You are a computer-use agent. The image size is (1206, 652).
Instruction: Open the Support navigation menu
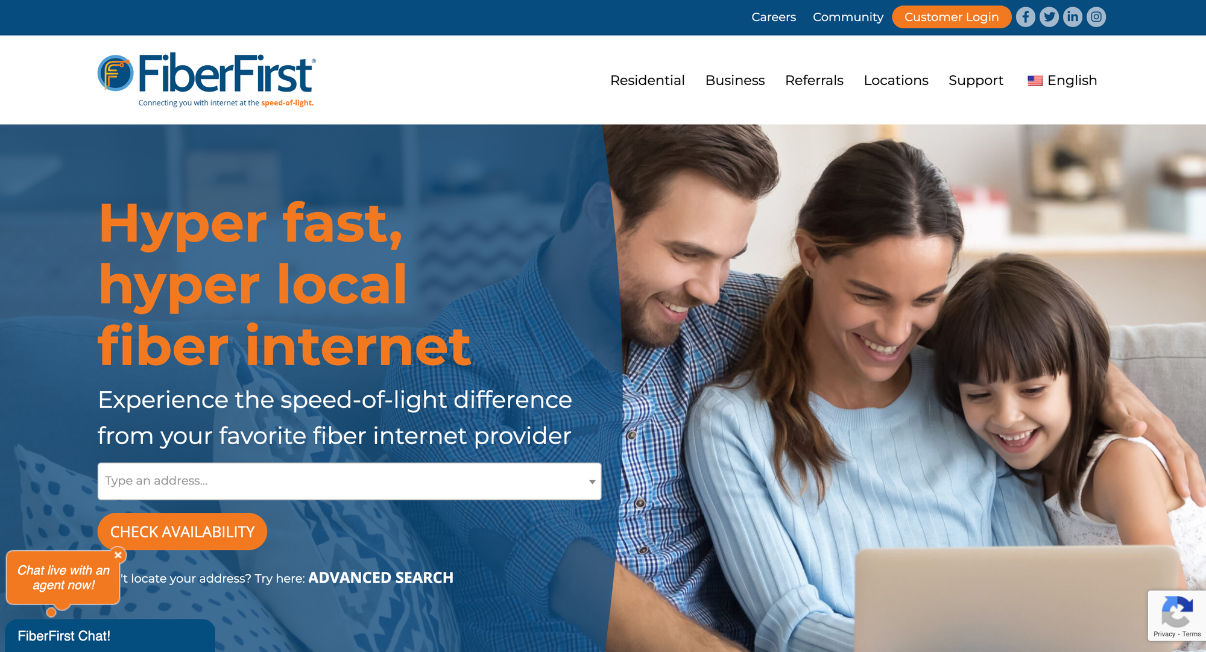(976, 80)
